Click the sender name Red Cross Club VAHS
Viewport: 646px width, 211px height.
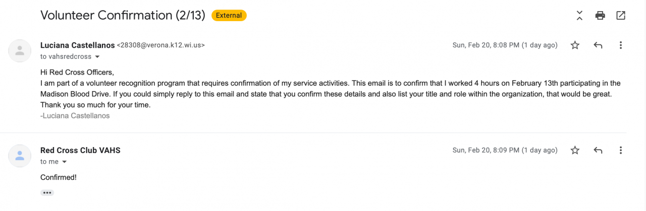click(80, 150)
